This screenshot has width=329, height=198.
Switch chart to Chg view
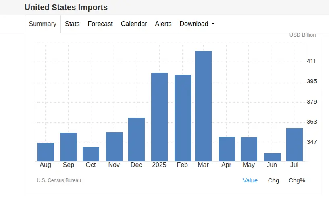point(273,180)
